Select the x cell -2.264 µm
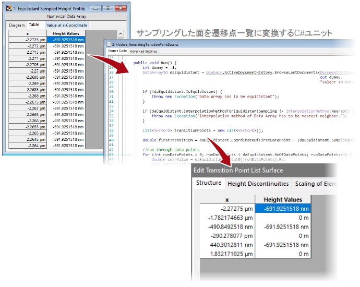360x287 pixels. (x=28, y=146)
